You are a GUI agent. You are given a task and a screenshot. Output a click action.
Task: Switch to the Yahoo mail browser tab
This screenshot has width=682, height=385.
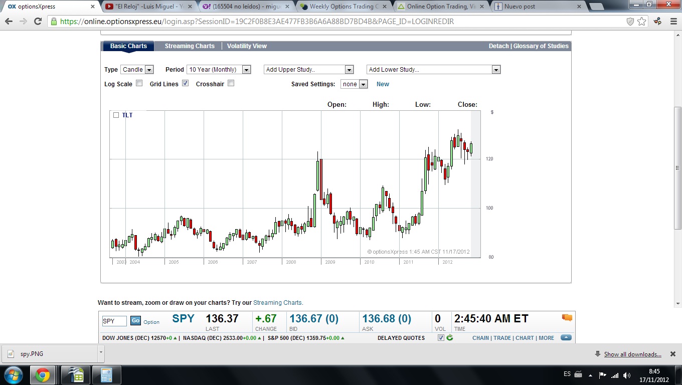tap(246, 7)
